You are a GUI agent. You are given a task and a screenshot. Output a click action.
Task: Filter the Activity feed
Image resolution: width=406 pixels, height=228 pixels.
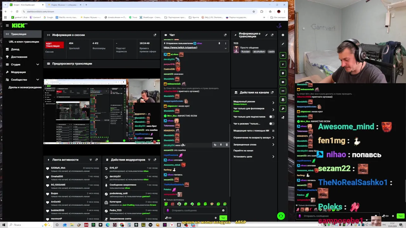[91, 160]
